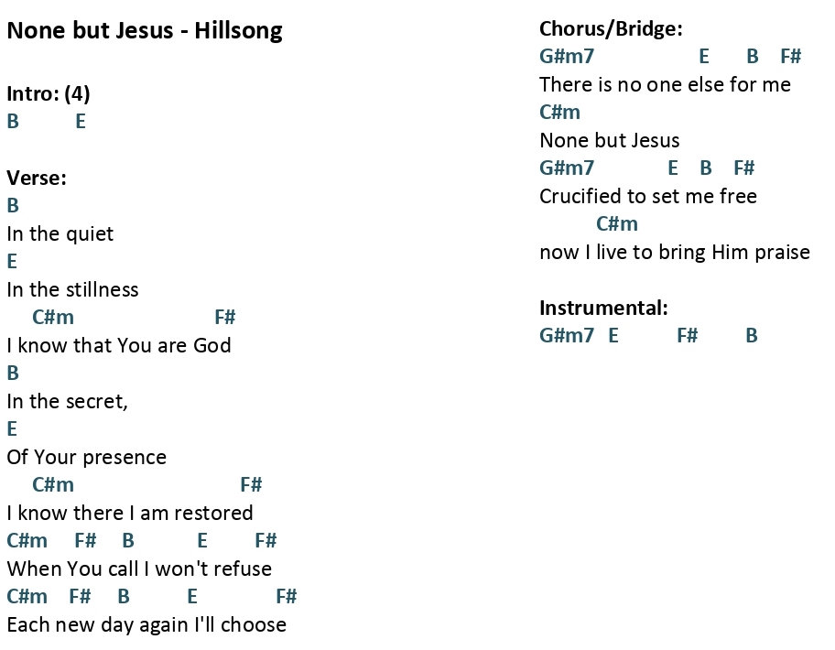The width and height of the screenshot is (835, 650).
Task: Click the lyric Of Your presence
Action: click(86, 458)
